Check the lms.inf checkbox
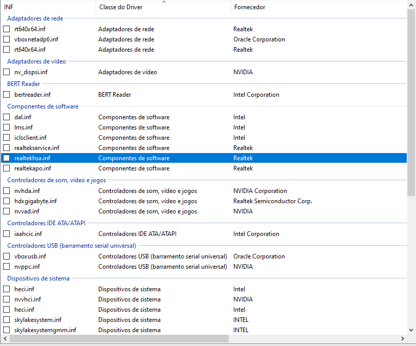This screenshot has width=416, height=346. pos(6,127)
